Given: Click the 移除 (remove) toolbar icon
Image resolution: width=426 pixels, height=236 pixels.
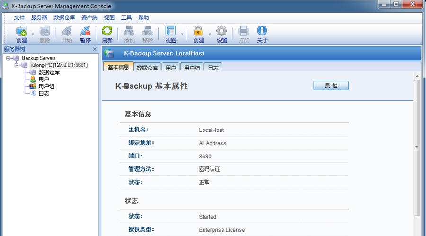Looking at the screenshot, I should click(148, 34).
